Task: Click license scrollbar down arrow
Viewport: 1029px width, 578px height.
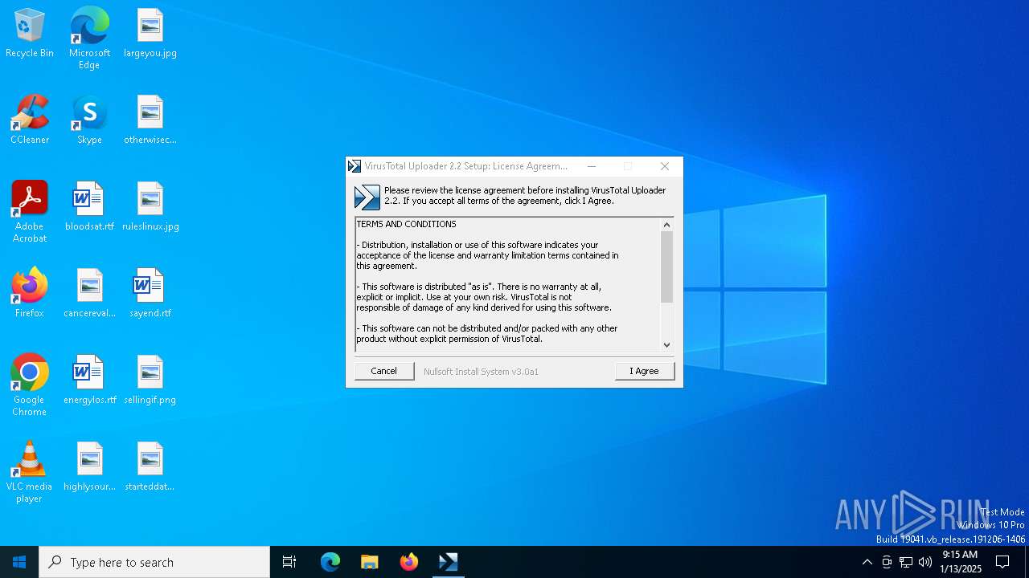Action: point(666,344)
